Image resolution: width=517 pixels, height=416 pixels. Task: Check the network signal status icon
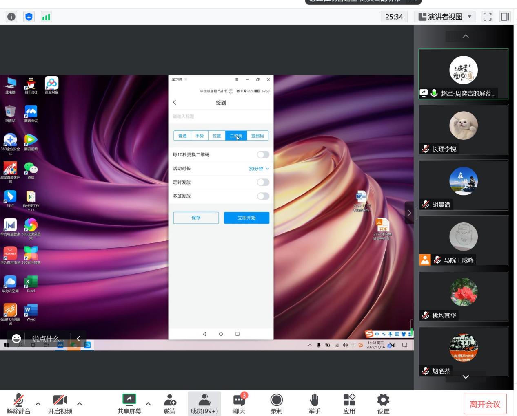[47, 17]
